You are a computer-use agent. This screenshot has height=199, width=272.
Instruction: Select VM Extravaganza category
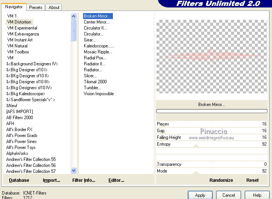[23, 34]
